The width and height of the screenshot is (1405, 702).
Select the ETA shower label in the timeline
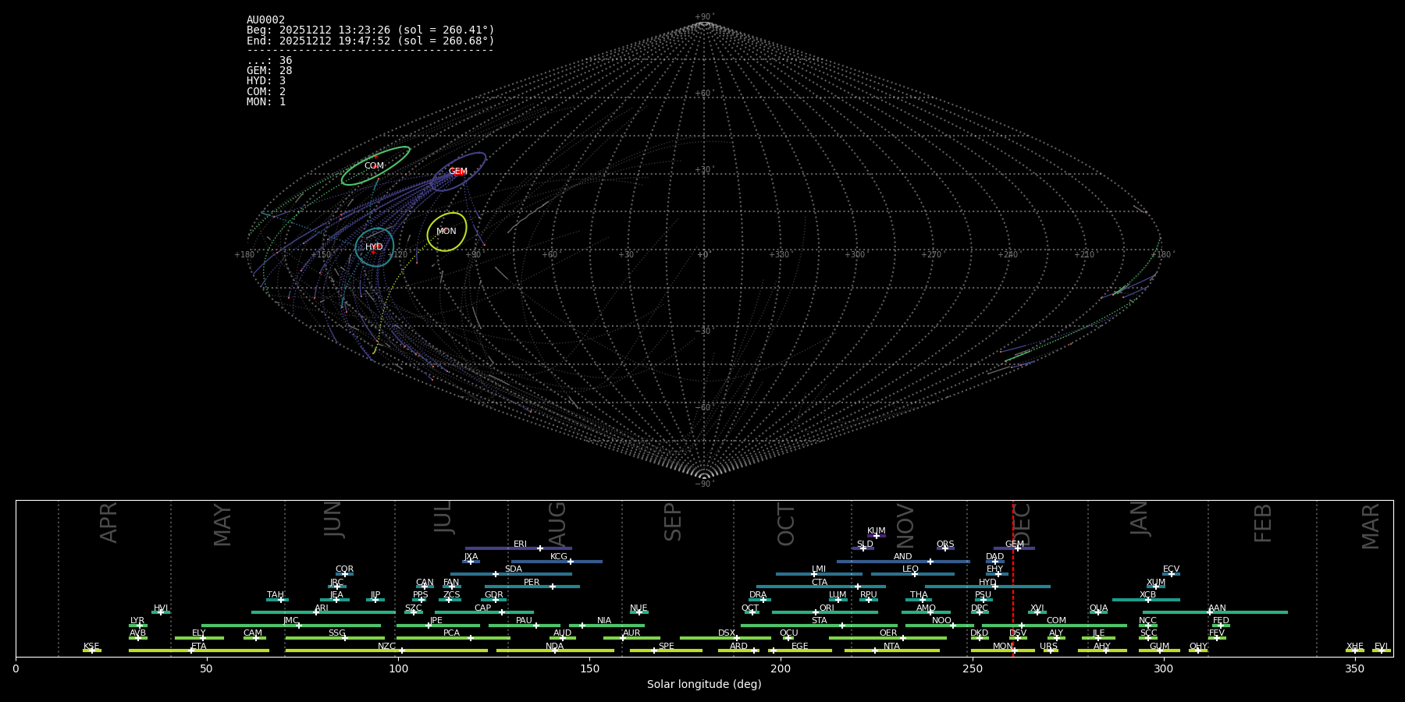click(199, 647)
